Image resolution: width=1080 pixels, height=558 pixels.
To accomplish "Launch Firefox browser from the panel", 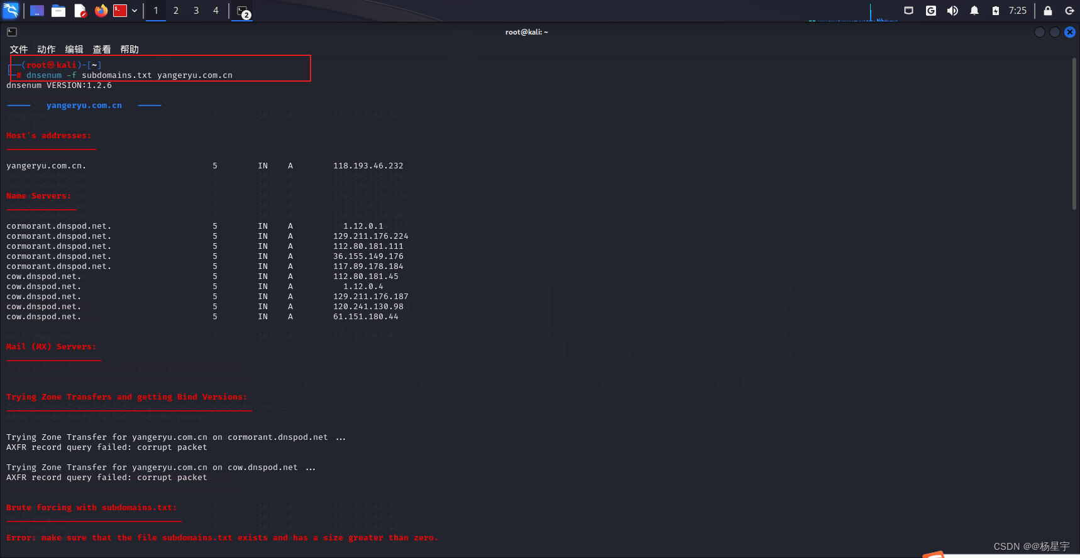I will point(101,11).
